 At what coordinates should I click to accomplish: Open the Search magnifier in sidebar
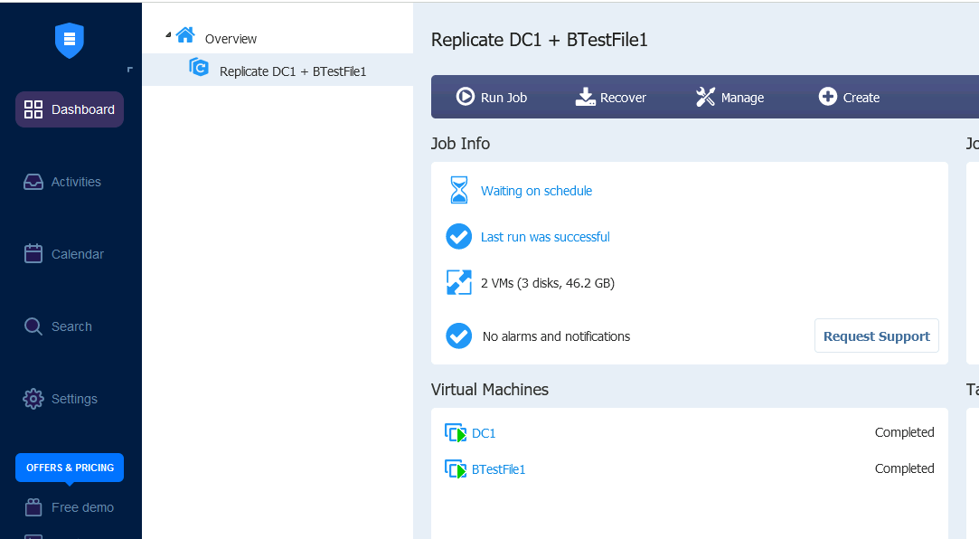[33, 326]
